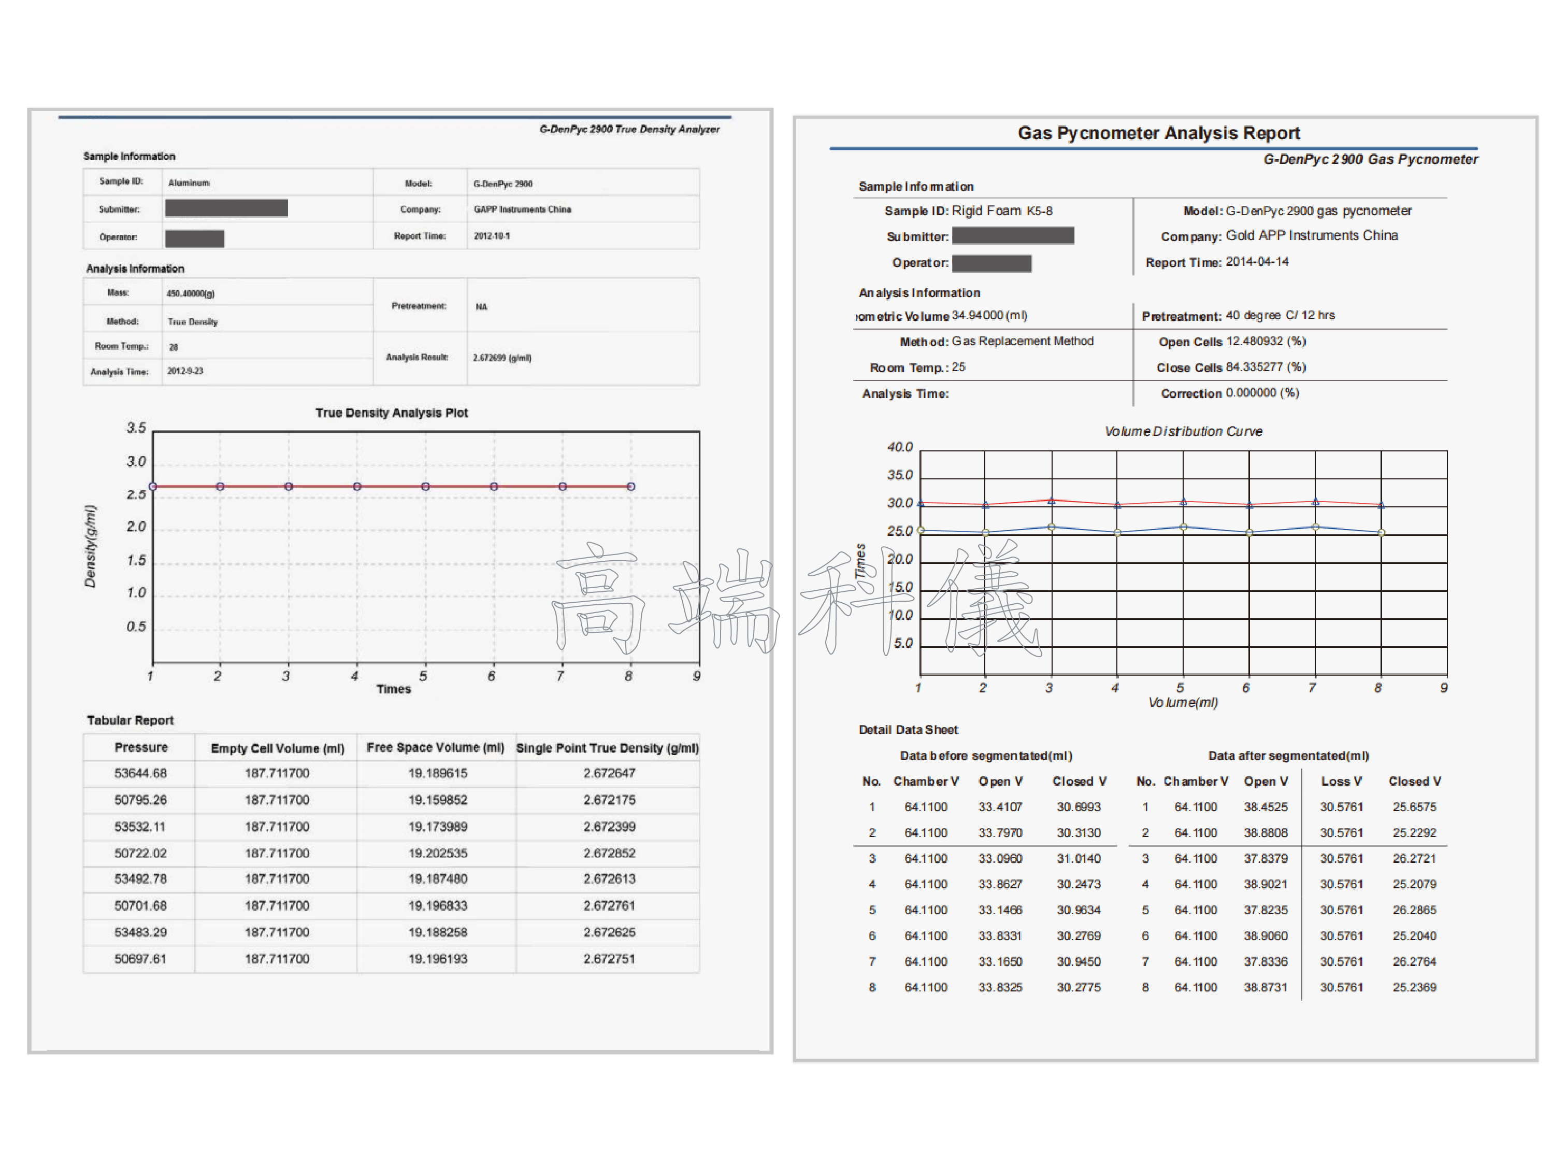Click 'G-DenPyc 2900 True Density Analyzer' header text
This screenshot has height=1164, width=1552.
pos(629,129)
